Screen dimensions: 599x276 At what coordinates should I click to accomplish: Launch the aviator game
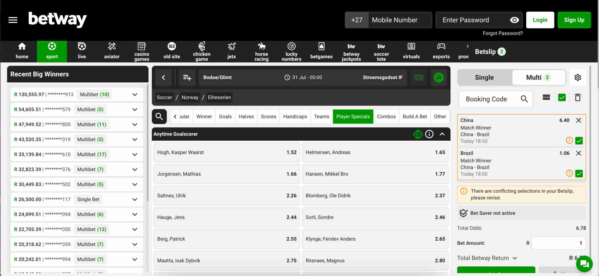tap(112, 51)
